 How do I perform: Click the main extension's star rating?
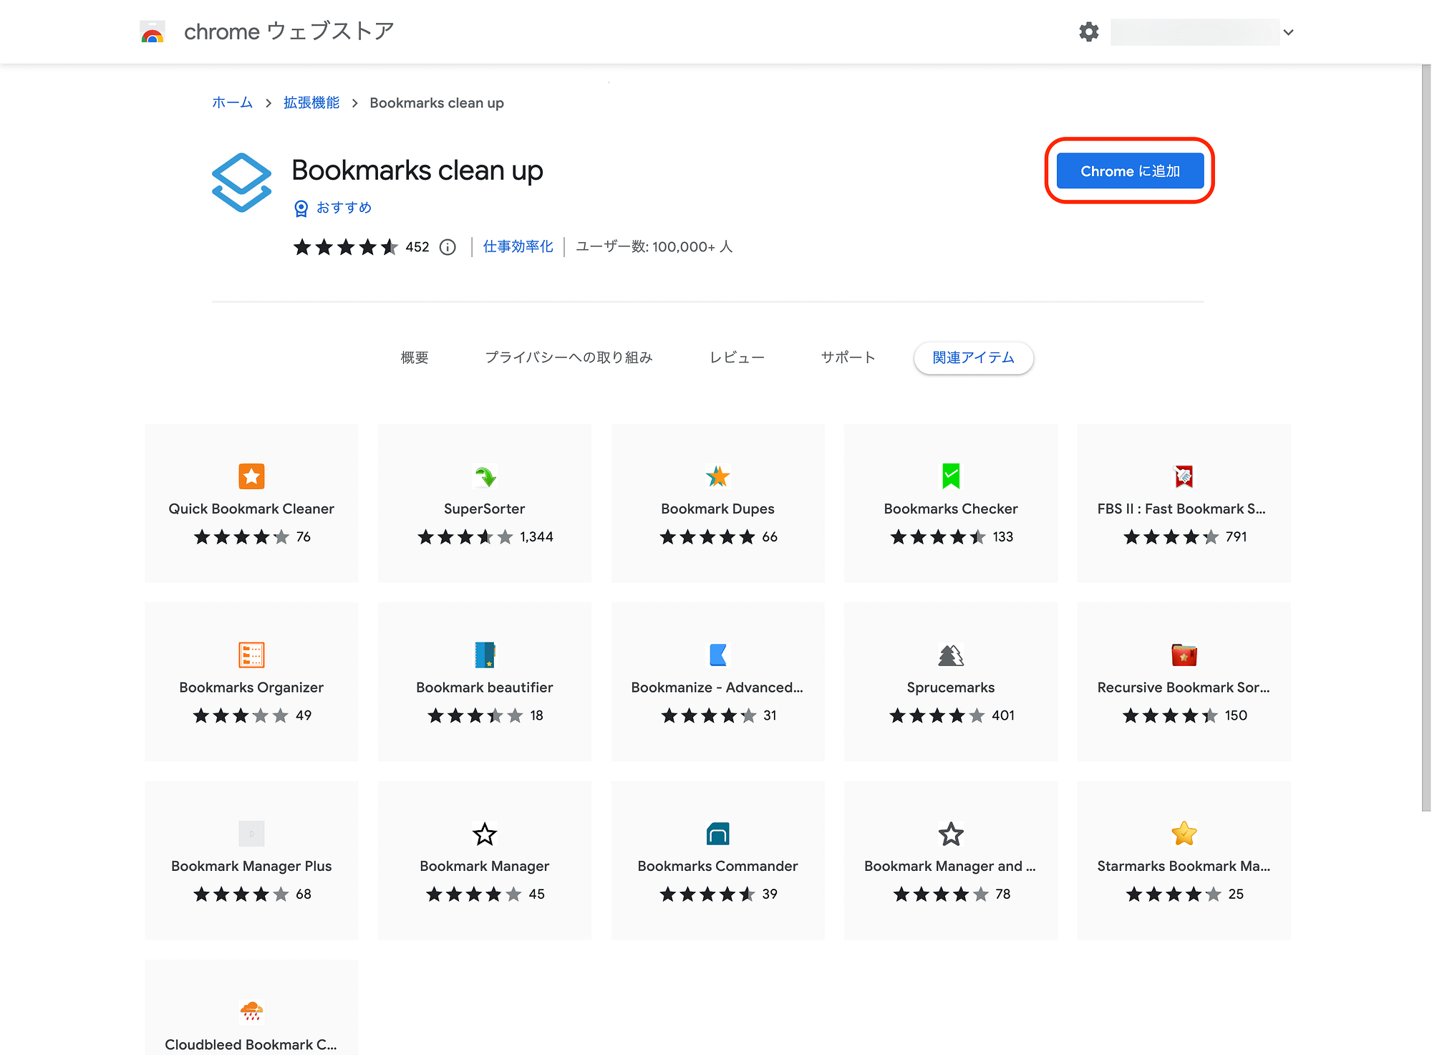point(345,247)
